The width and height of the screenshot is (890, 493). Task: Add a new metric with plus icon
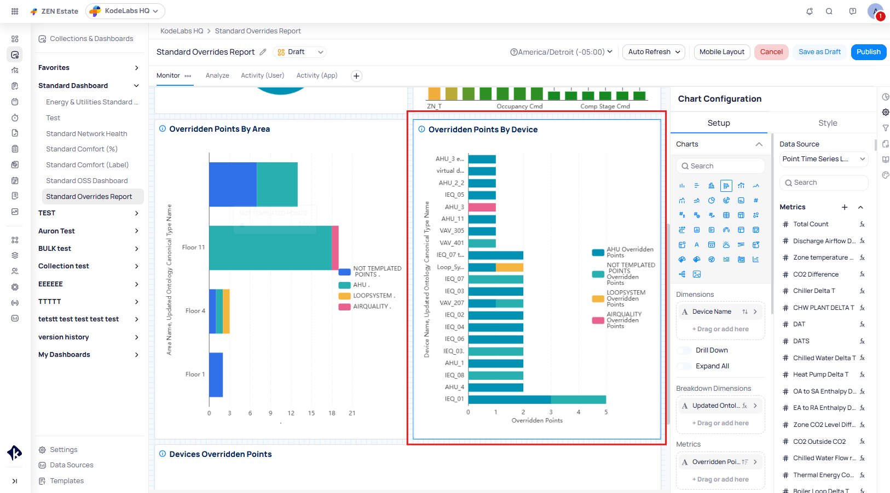[844, 207]
